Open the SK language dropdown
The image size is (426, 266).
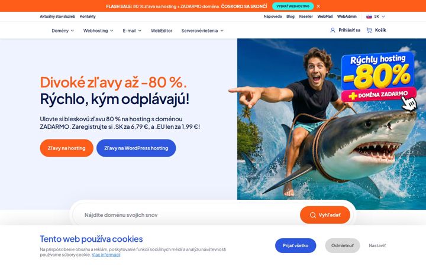pos(376,17)
